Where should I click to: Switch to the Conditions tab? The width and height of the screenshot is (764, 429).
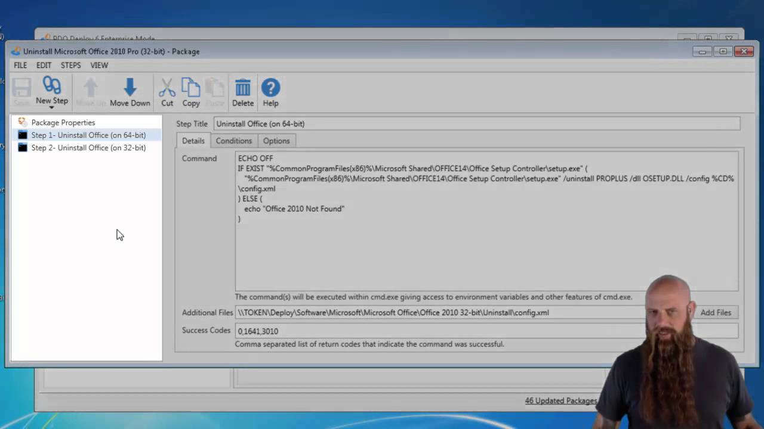[x=233, y=141]
